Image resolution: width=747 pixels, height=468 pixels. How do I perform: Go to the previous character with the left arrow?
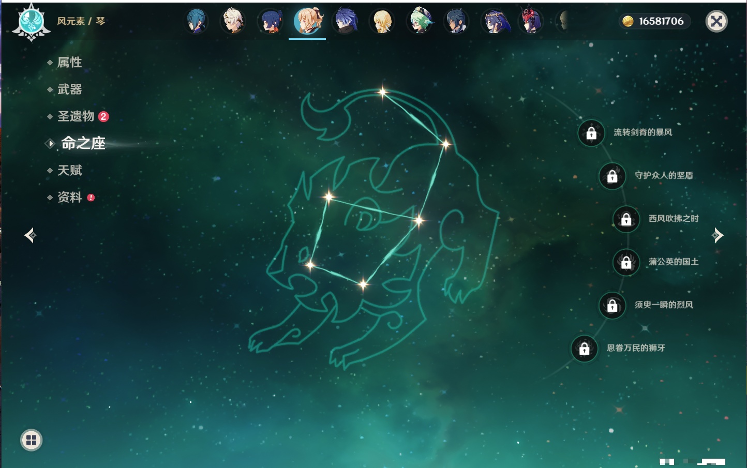point(30,235)
